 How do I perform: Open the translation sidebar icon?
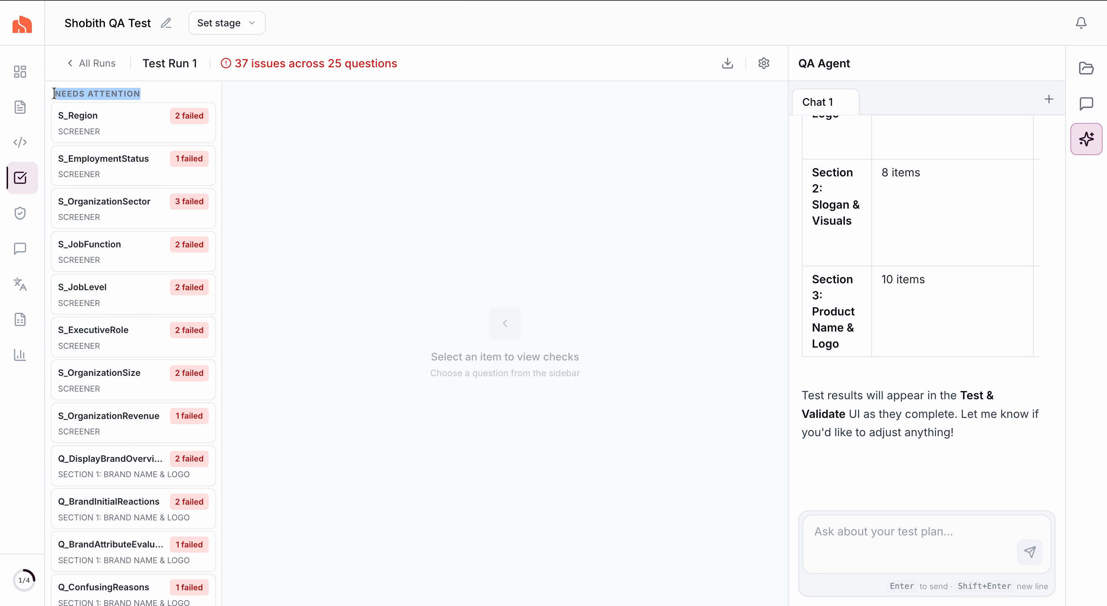(20, 284)
